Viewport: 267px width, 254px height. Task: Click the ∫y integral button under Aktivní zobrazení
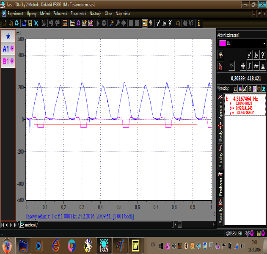point(256,55)
